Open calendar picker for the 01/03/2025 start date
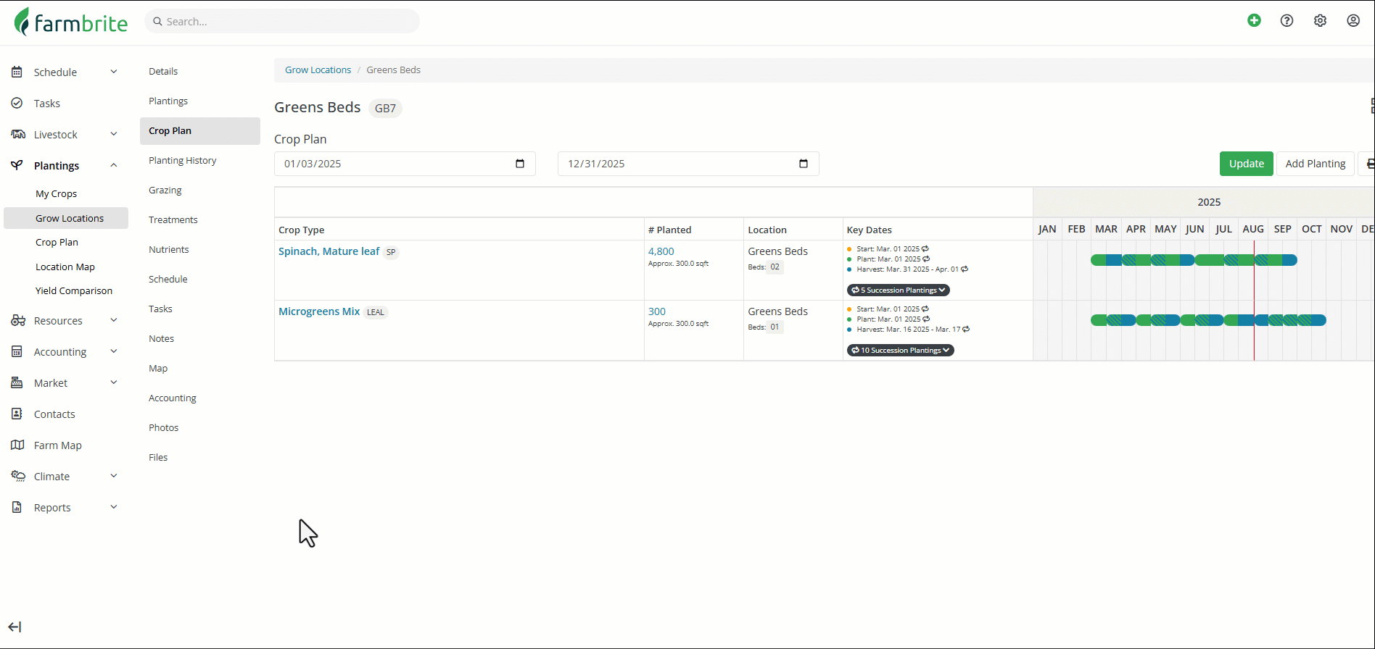The image size is (1375, 649). coord(520,164)
